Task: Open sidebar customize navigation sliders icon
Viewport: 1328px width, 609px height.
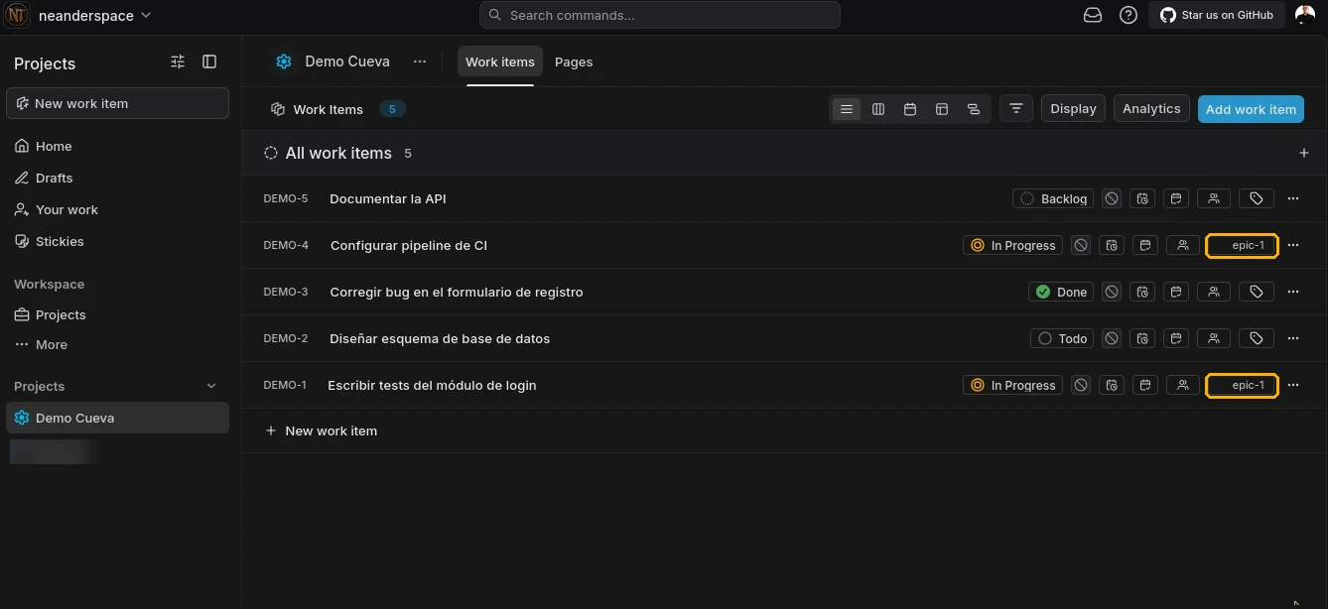Action: [x=178, y=61]
